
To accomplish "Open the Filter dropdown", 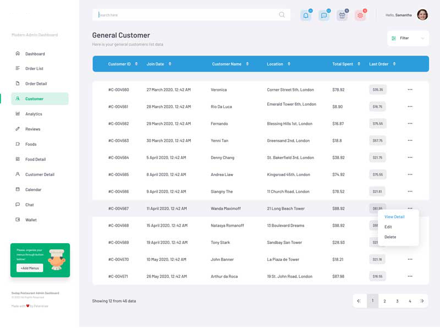I will point(408,38).
